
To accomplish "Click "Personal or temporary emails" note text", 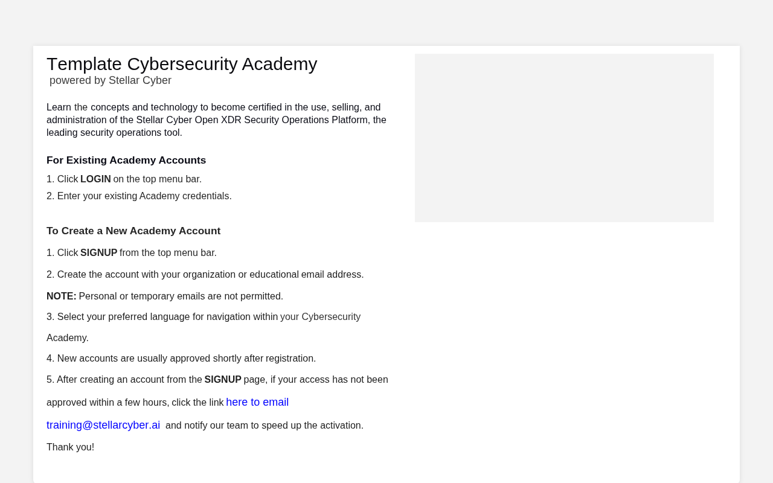I will (x=181, y=296).
